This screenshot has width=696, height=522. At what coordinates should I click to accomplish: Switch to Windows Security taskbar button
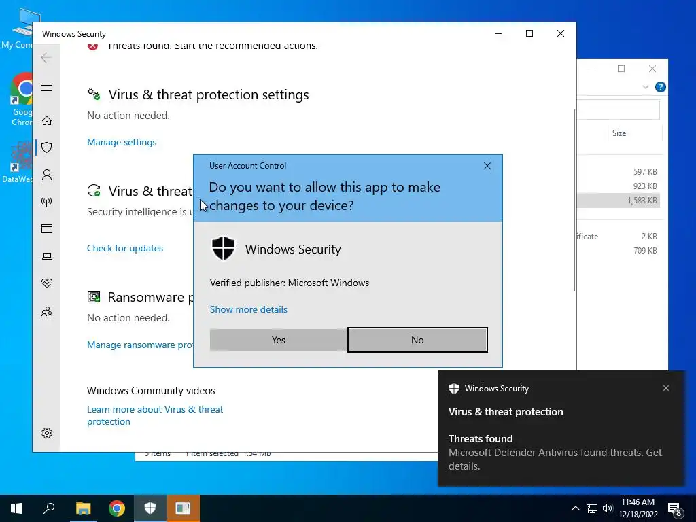[150, 508]
